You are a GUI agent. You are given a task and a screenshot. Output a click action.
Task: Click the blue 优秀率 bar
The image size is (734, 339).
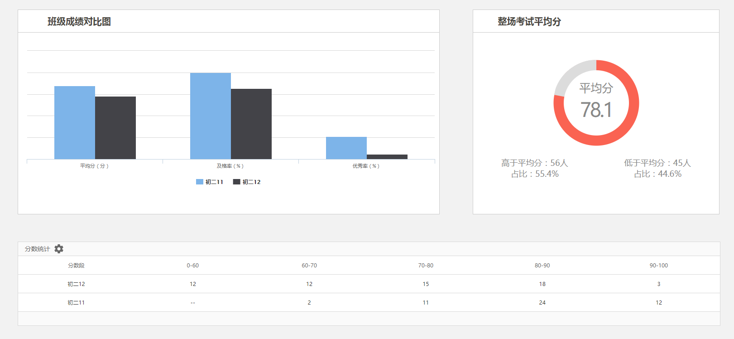pyautogui.click(x=346, y=148)
